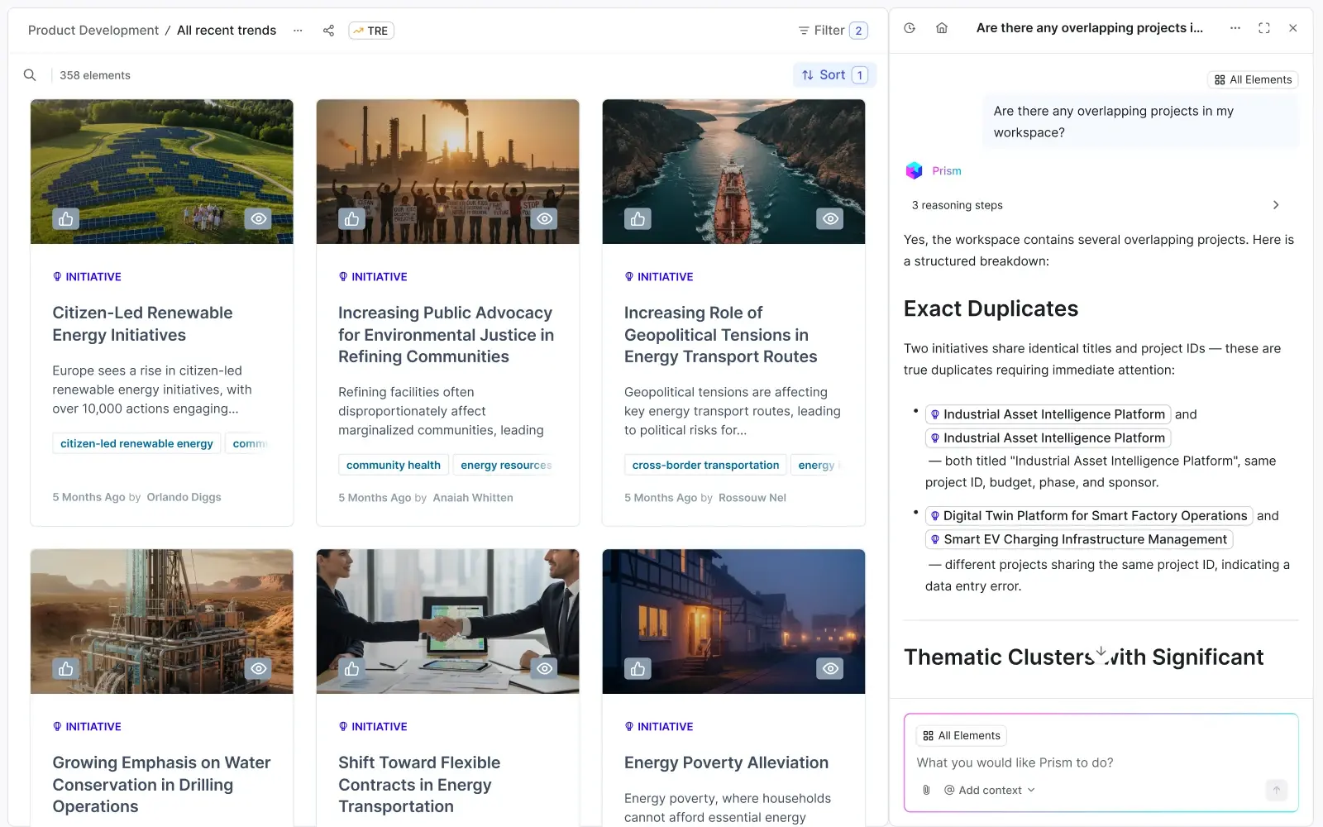Click All recent trends breadcrumb
This screenshot has height=827, width=1323.
227,31
